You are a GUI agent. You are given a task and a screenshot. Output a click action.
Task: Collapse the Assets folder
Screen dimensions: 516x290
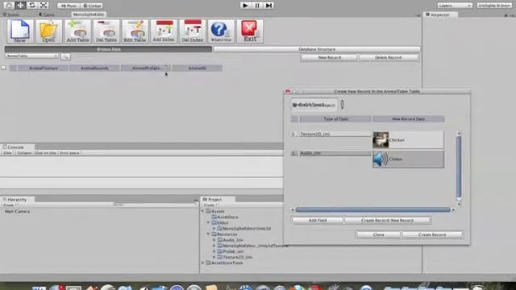click(x=202, y=211)
